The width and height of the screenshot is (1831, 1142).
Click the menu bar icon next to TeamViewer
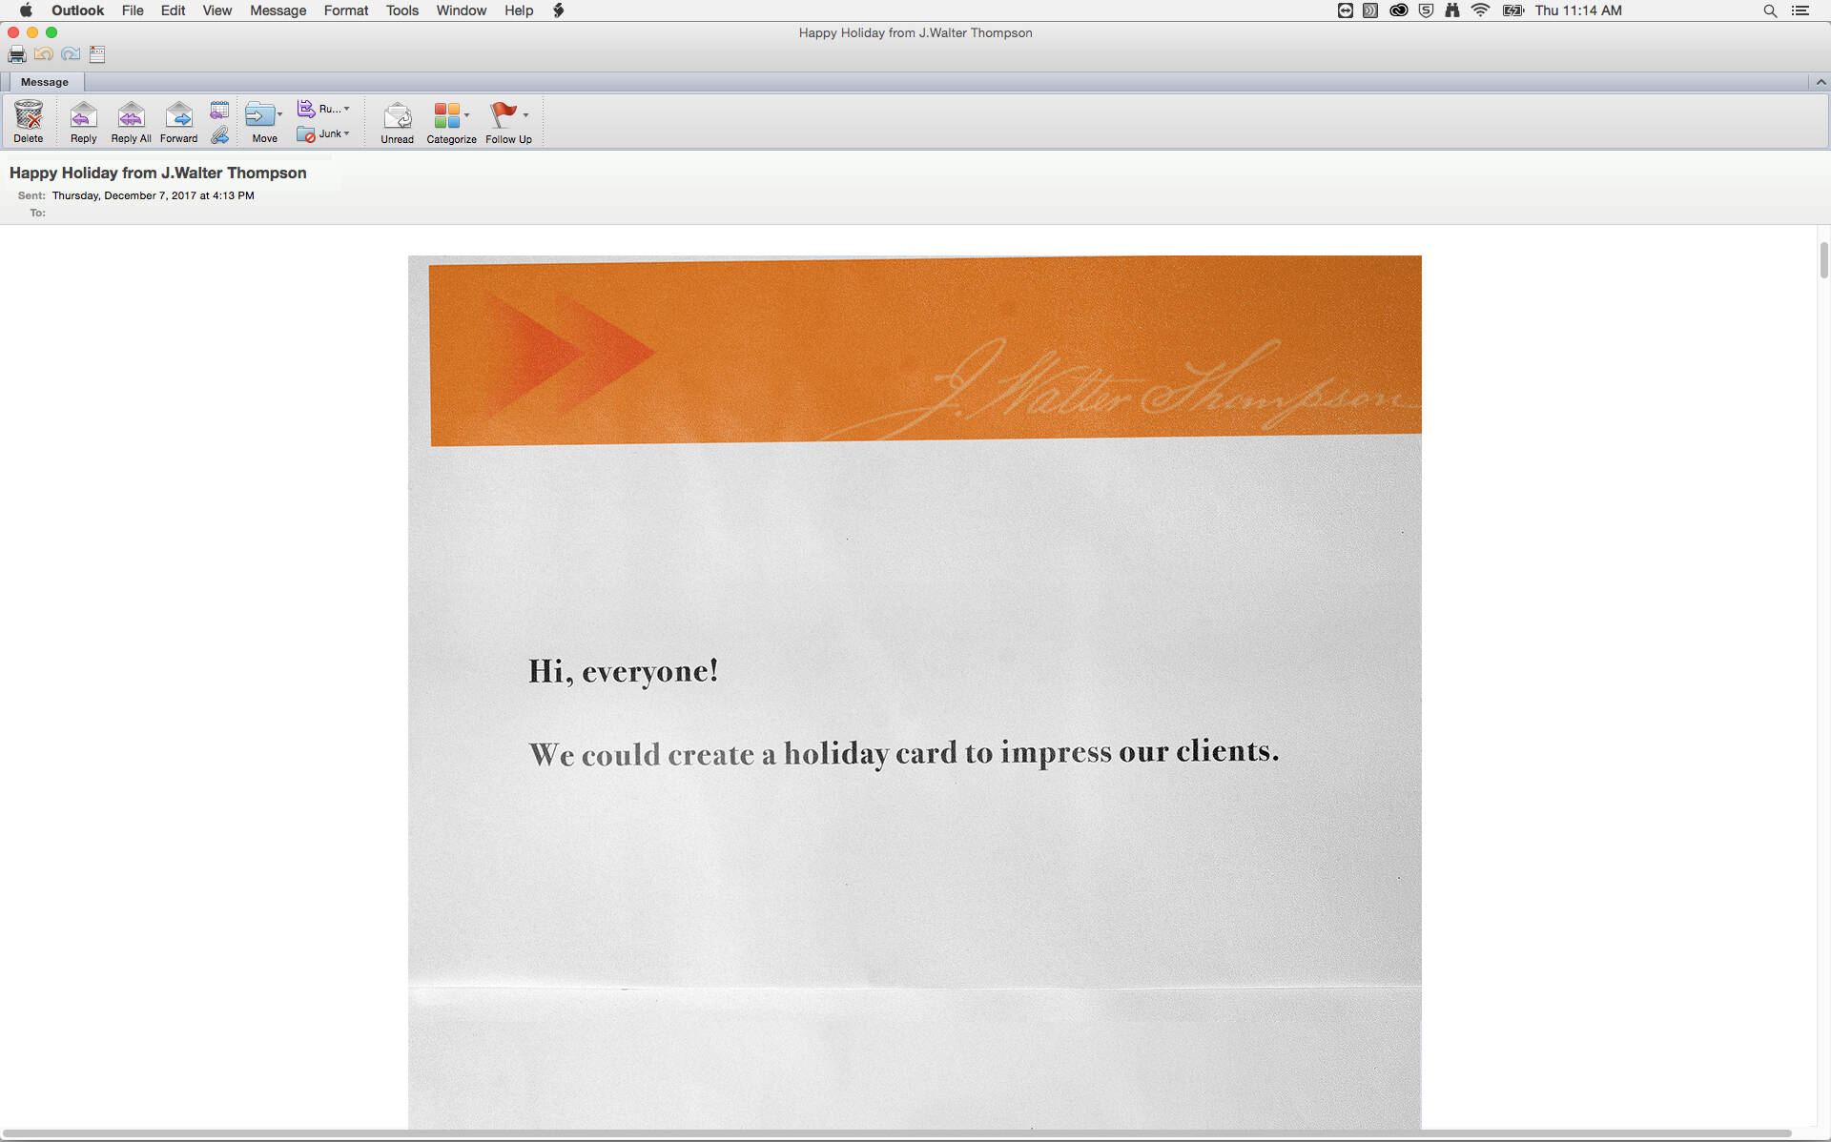point(1370,10)
